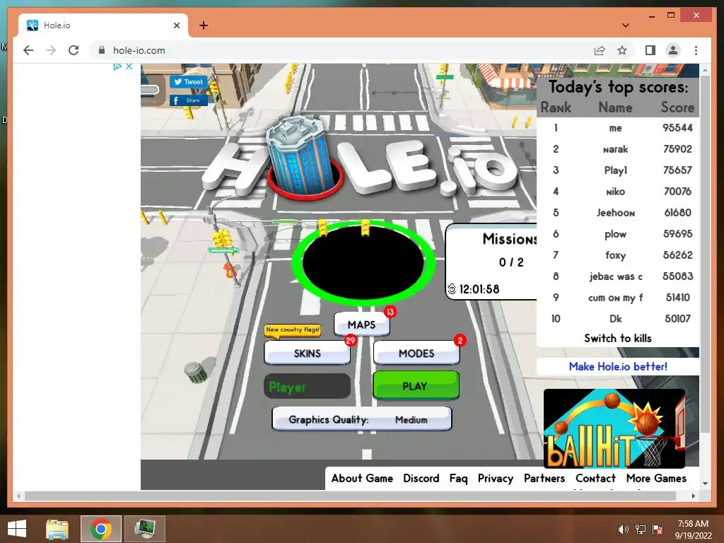Click the volume speaker tray icon
Screen dimensions: 724x543
point(624,530)
